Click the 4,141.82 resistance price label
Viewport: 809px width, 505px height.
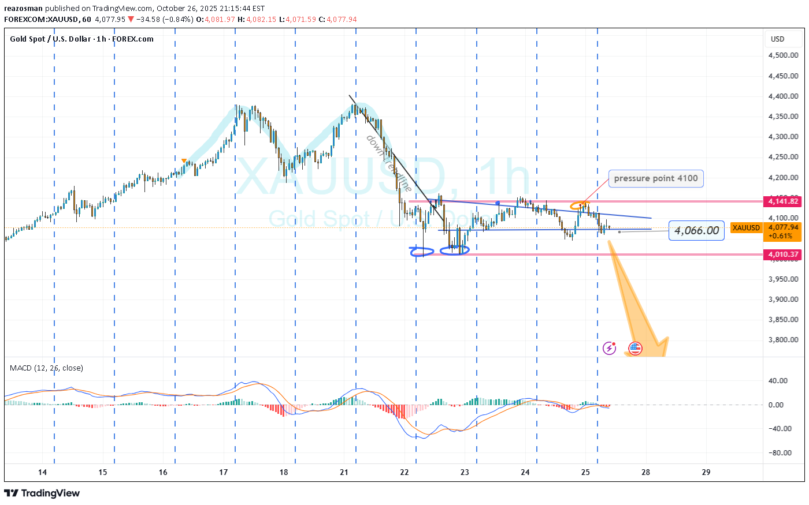[783, 201]
